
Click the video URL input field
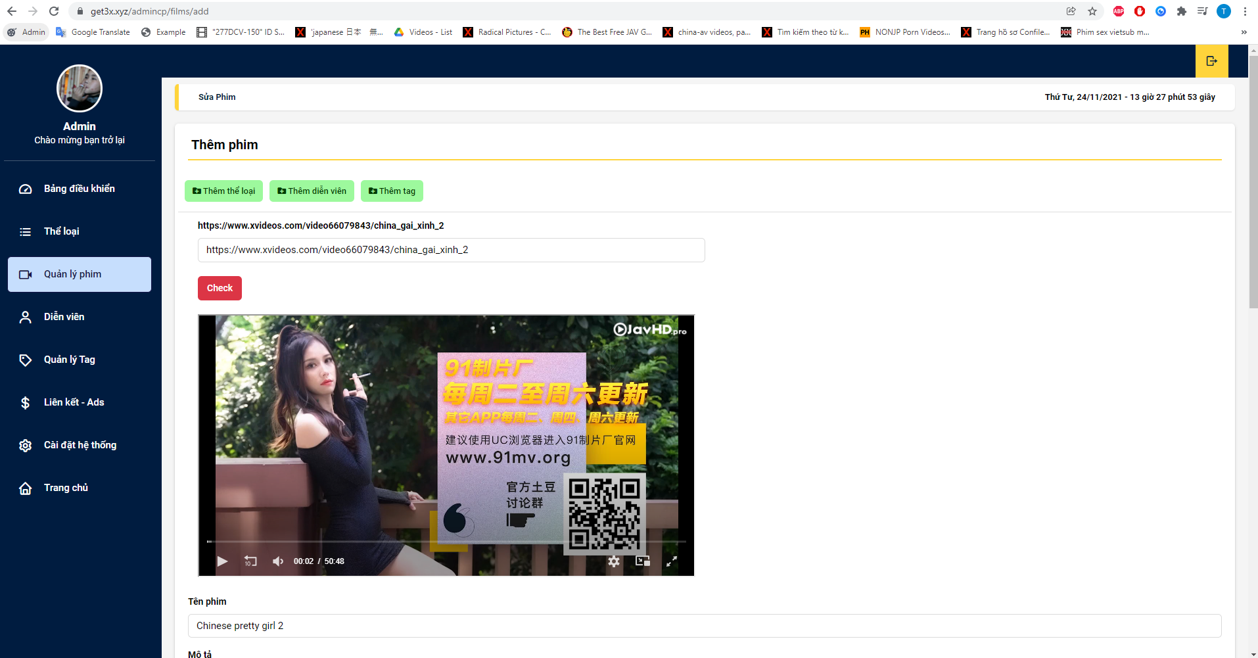tap(451, 250)
